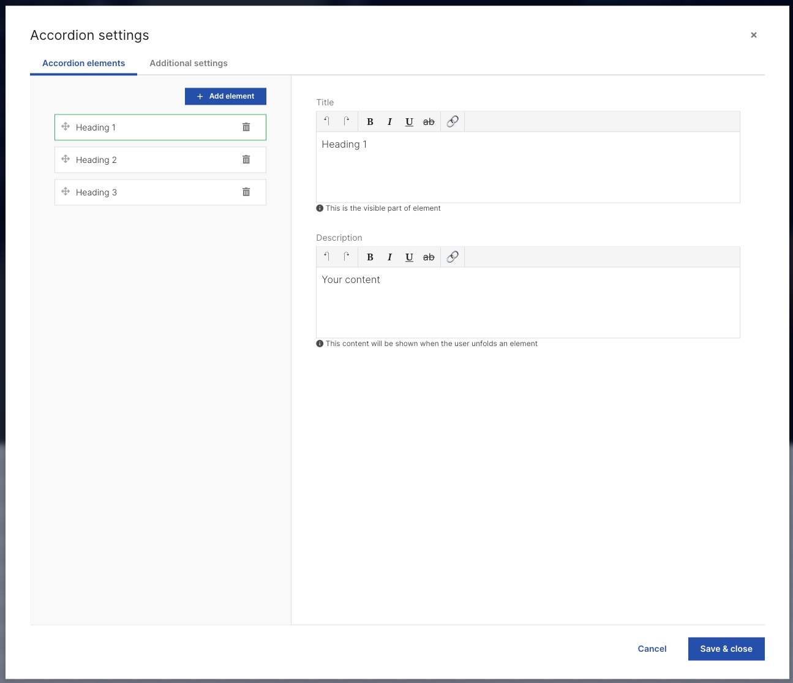Apply strikethrough in the Description toolbar
The width and height of the screenshot is (793, 683).
[x=429, y=257]
